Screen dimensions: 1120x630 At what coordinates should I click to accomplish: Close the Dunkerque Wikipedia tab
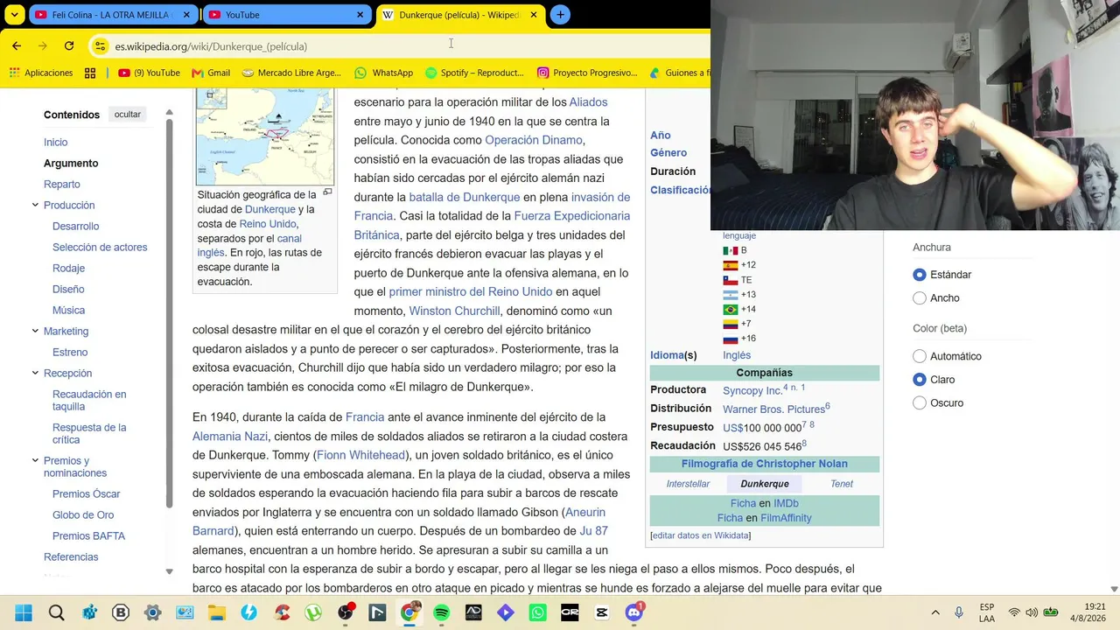tap(534, 15)
